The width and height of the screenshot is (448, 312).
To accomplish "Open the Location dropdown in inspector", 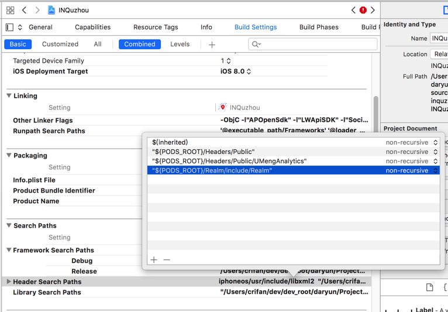I will [x=439, y=54].
